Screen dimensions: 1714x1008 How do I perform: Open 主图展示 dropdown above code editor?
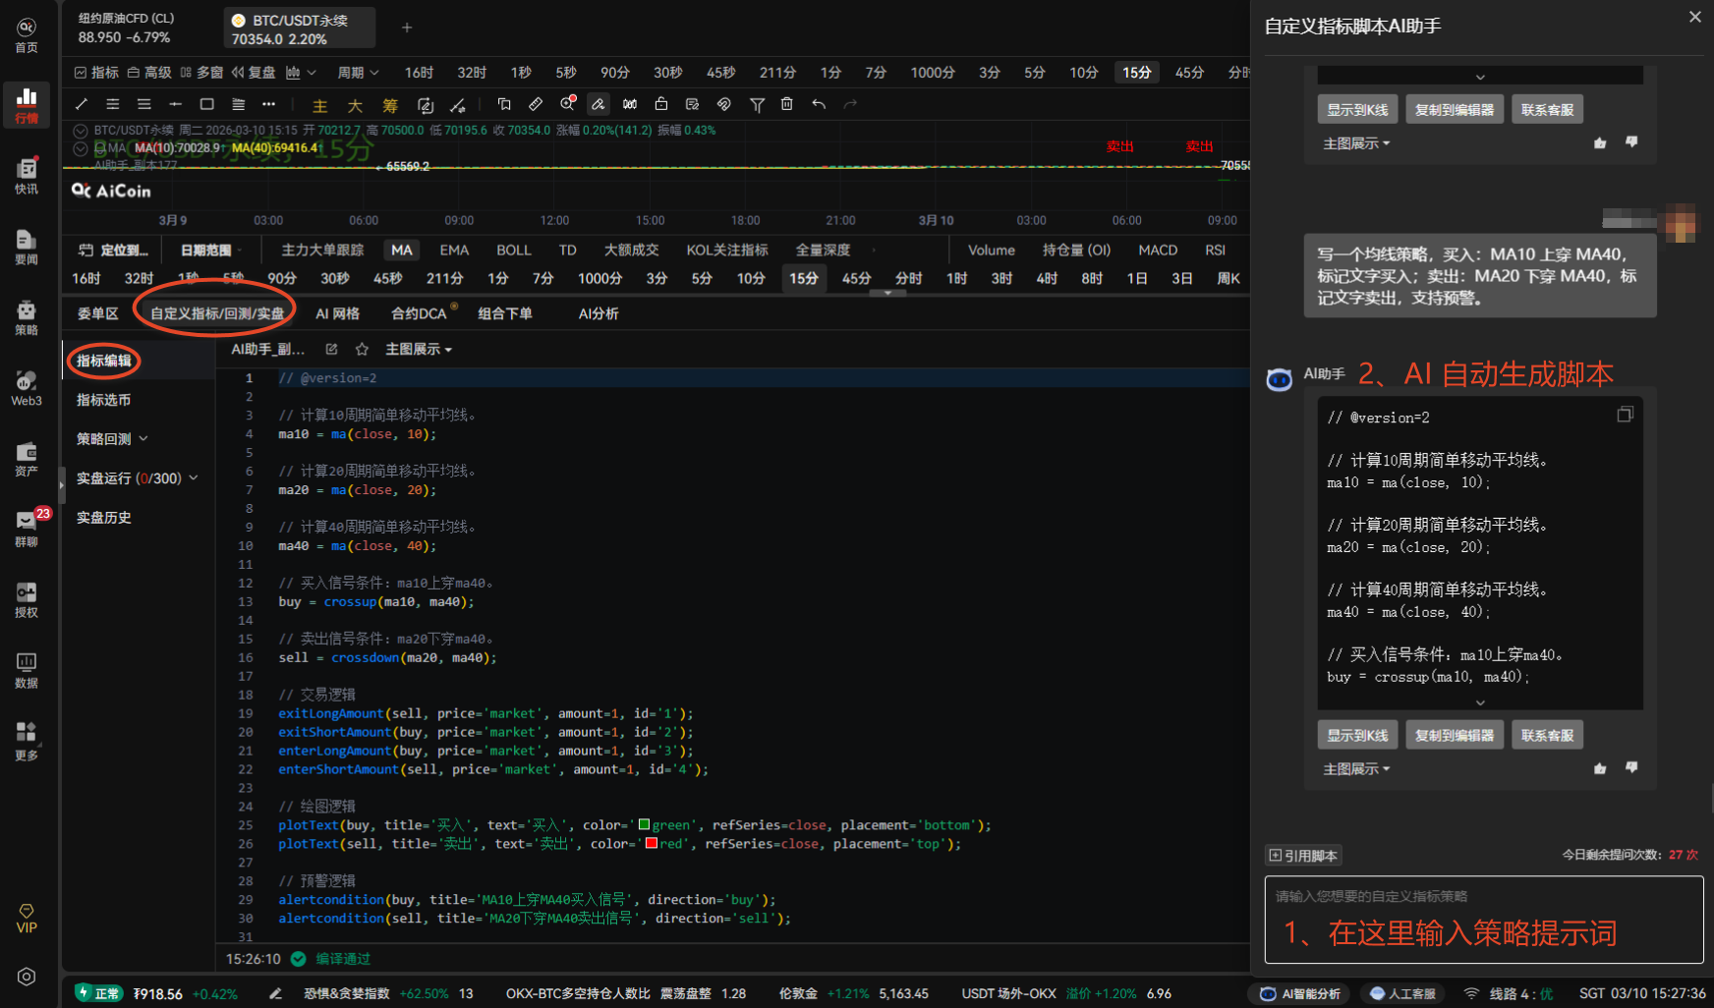[419, 350]
